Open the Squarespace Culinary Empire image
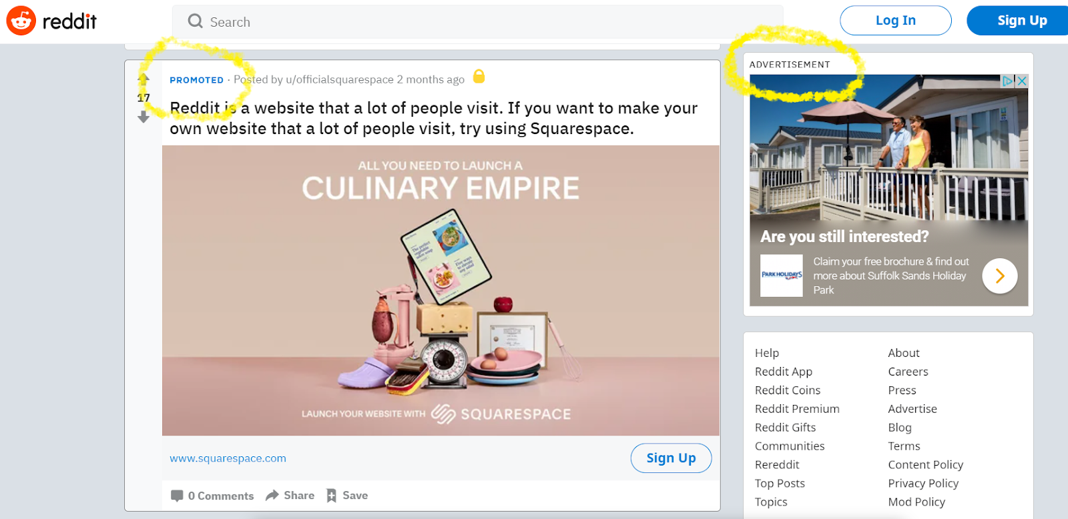This screenshot has height=519, width=1068. [x=441, y=290]
